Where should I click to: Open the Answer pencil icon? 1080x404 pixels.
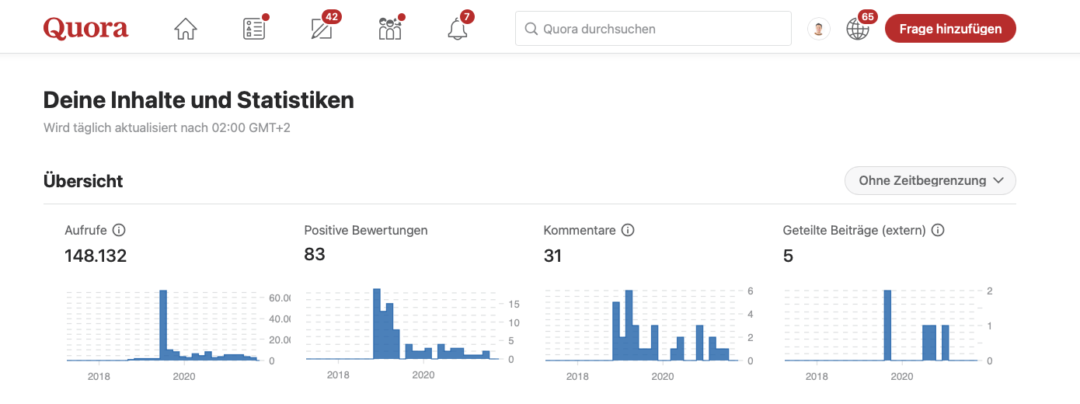(x=321, y=30)
